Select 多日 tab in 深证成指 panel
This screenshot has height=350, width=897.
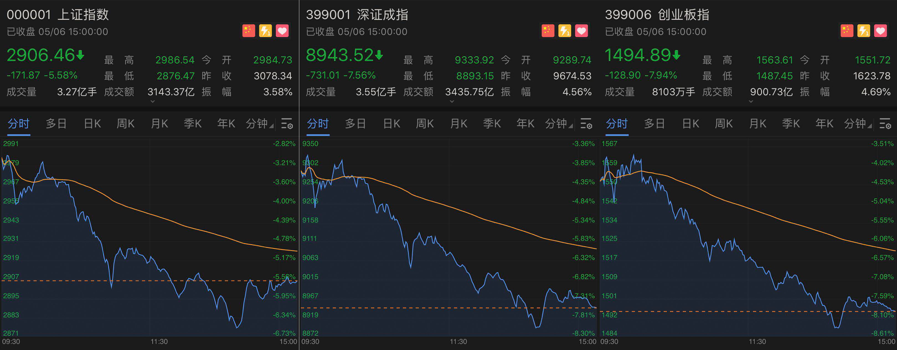point(355,123)
